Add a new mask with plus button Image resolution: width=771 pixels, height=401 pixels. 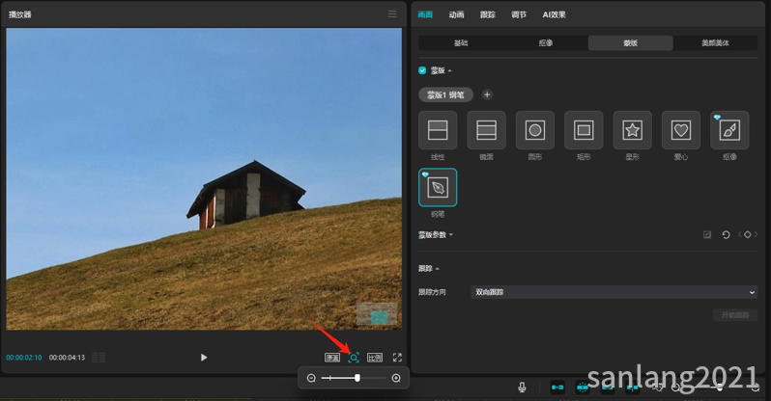pyautogui.click(x=487, y=94)
